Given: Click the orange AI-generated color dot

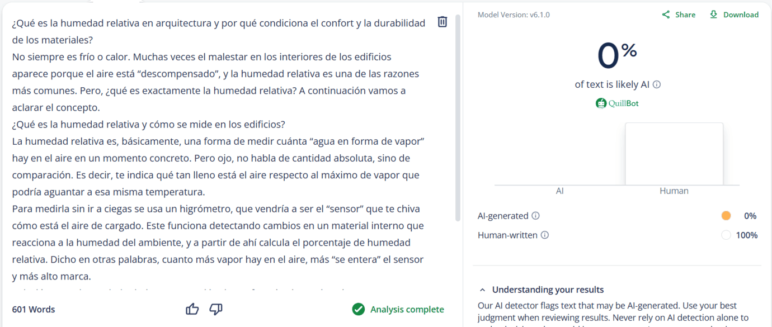Looking at the screenshot, I should [726, 216].
